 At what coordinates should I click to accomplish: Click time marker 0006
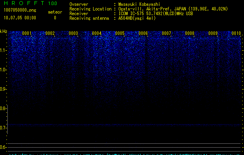pos(143,33)
